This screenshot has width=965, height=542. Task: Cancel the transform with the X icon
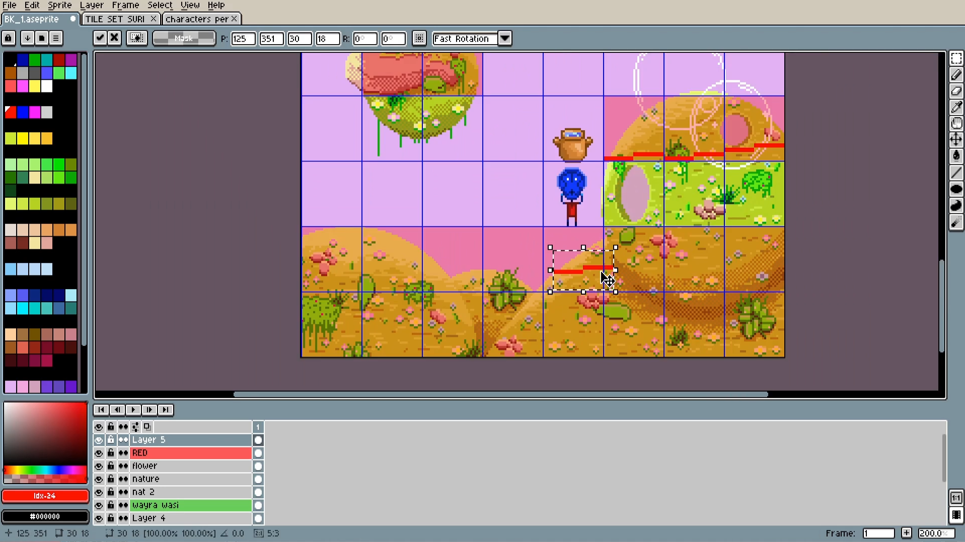tap(114, 38)
